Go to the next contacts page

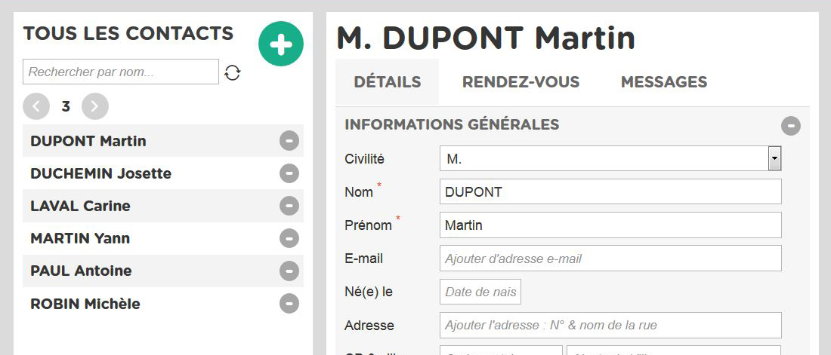click(95, 106)
